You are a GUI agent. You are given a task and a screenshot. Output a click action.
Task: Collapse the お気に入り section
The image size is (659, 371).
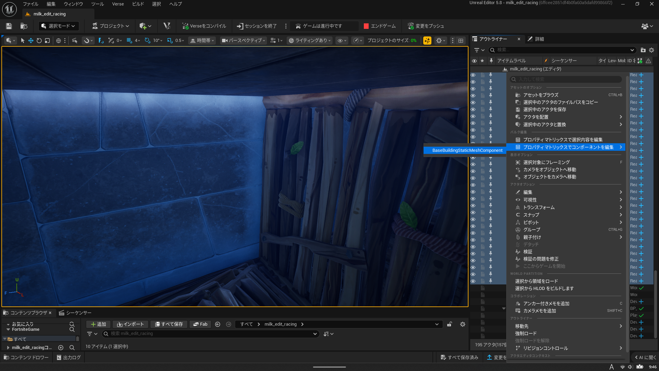[x=8, y=324]
